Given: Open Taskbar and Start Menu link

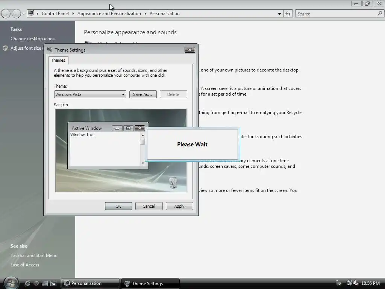Looking at the screenshot, I should tap(34, 256).
